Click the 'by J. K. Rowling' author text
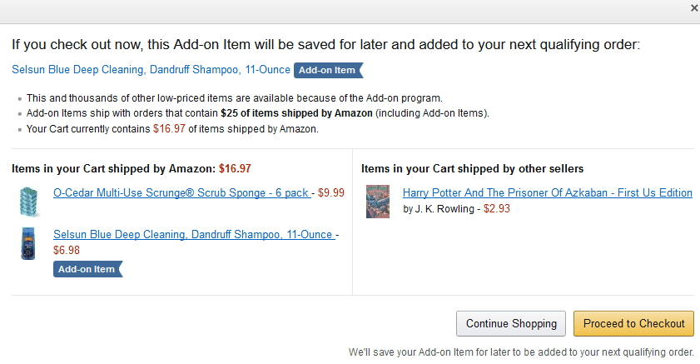Viewport: 700px width, 364px height. [439, 208]
